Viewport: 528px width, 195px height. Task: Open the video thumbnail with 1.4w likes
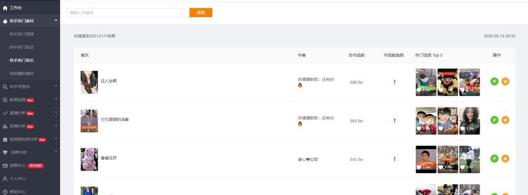[x=426, y=121]
